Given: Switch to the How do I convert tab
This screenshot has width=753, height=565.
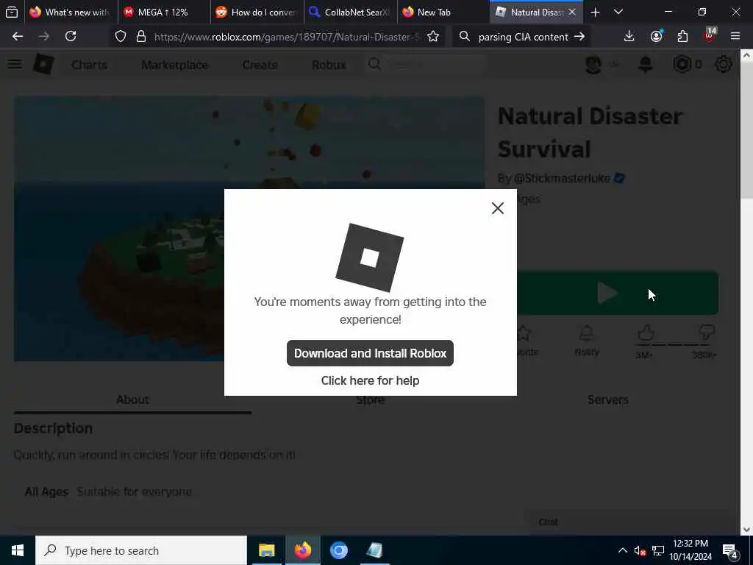Looking at the screenshot, I should tap(257, 13).
